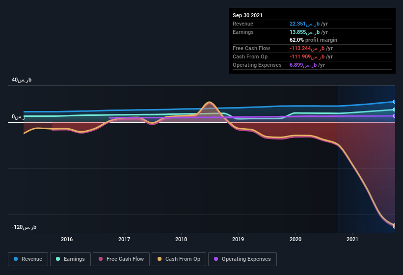This screenshot has width=403, height=275.
Task: Click the purple Operating Expenses legend dot
Action: click(x=216, y=259)
